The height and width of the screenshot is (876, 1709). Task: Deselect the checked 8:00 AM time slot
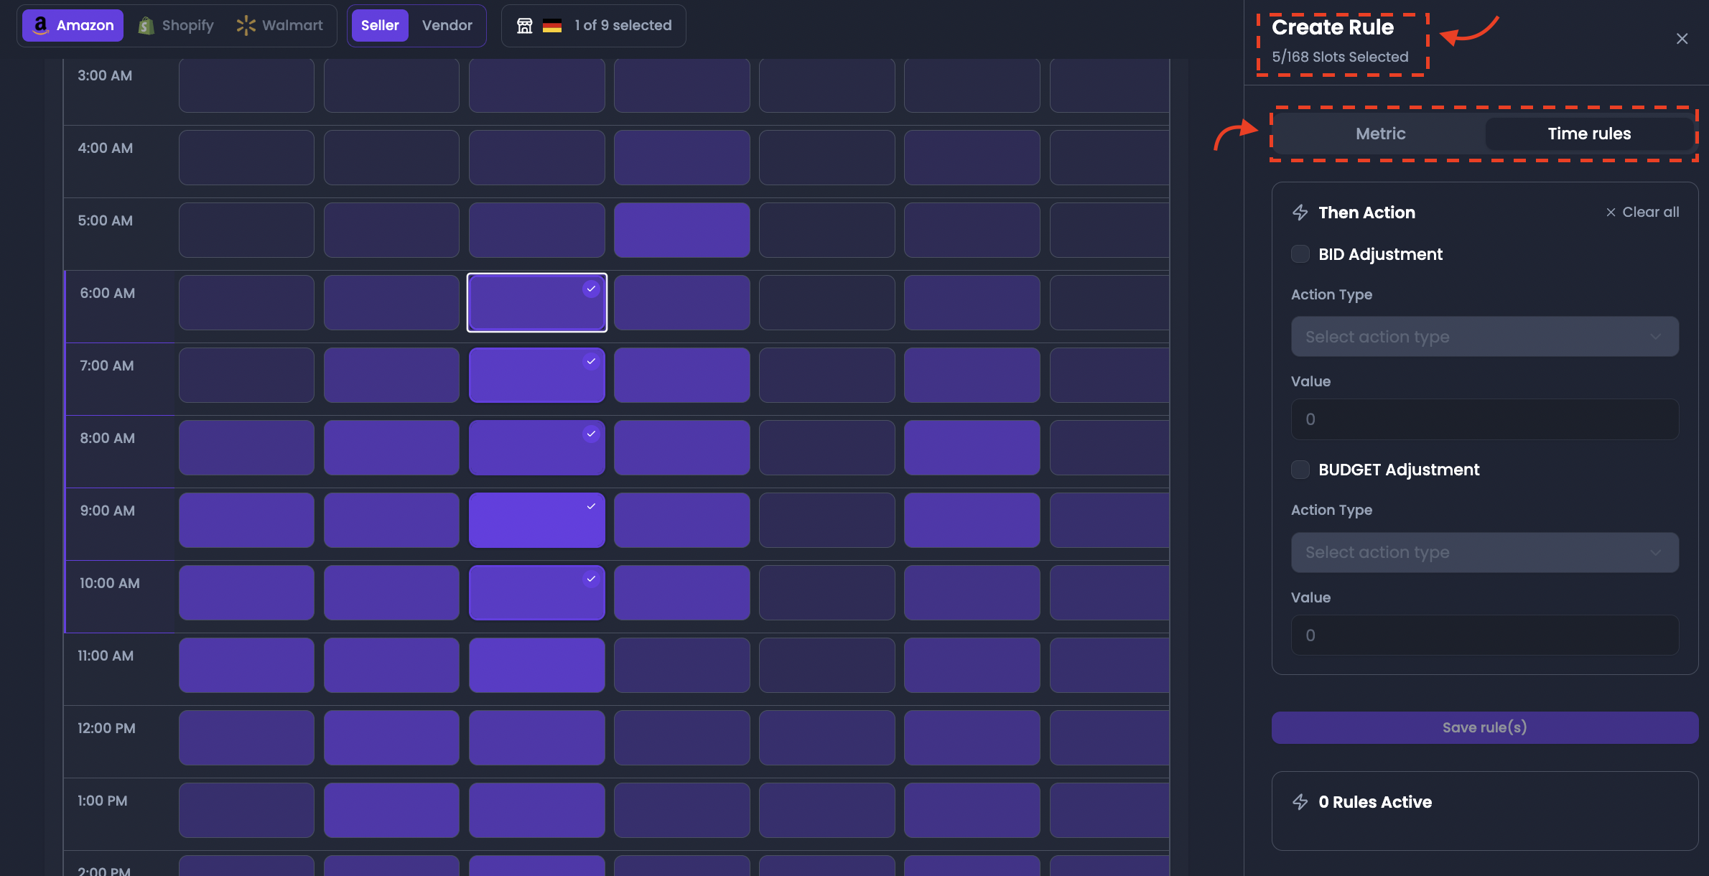[x=537, y=447]
